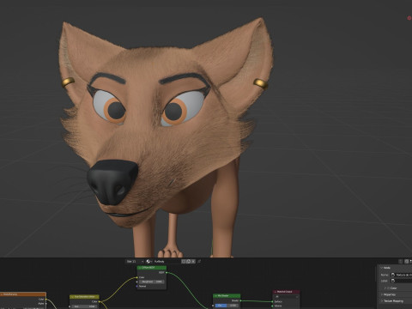Select the Material Output node header
Viewport: 412px width, 309px height.
(x=286, y=292)
